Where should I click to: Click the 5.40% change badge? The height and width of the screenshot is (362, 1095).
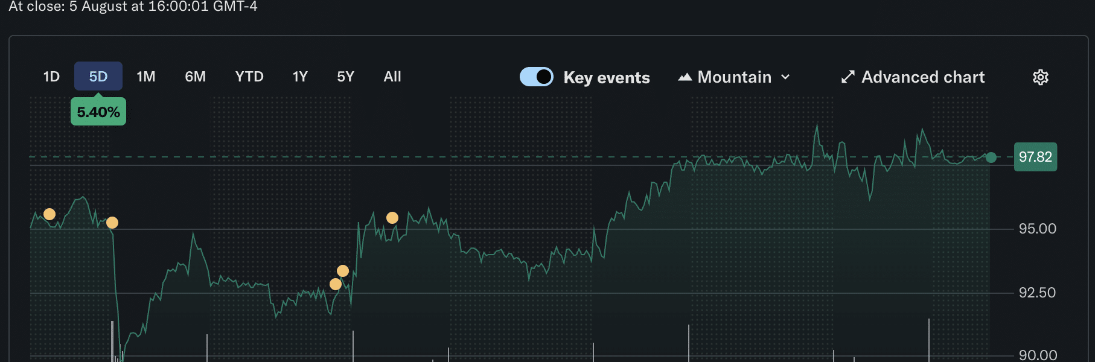[x=98, y=112]
